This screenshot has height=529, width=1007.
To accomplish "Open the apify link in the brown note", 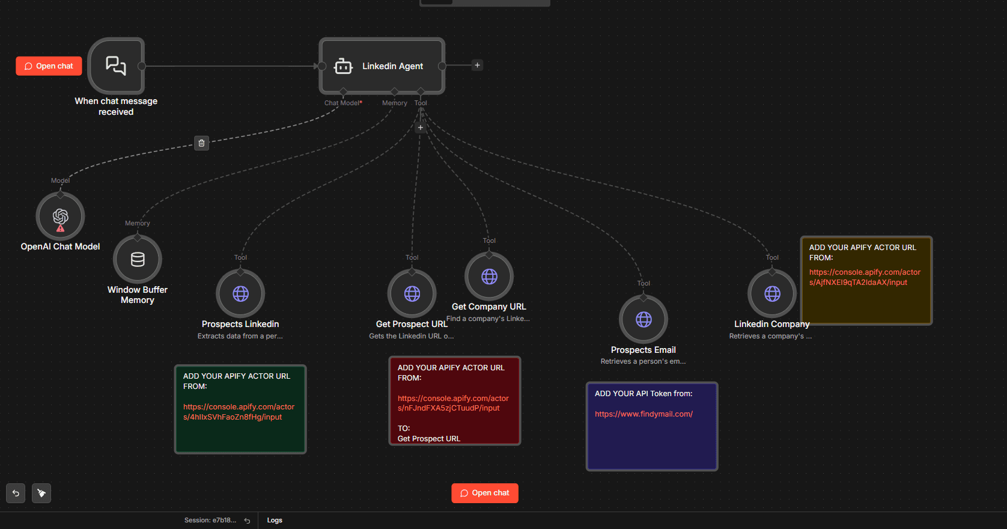I will point(865,277).
